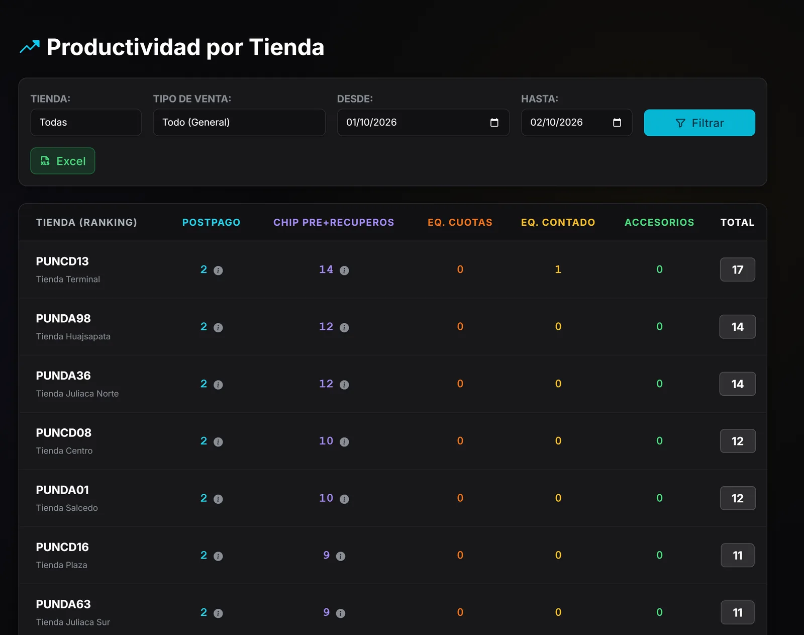The image size is (804, 635).
Task: Click Postpago info icon for PUNDA63
Action: (x=218, y=613)
